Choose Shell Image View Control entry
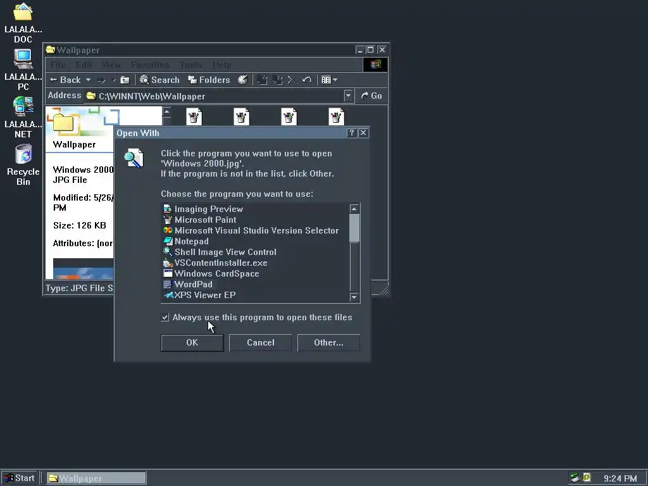The width and height of the screenshot is (648, 486). (220, 252)
